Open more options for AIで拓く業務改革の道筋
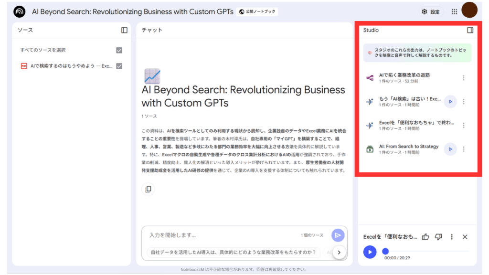Image resolution: width=489 pixels, height=275 pixels. [x=464, y=78]
